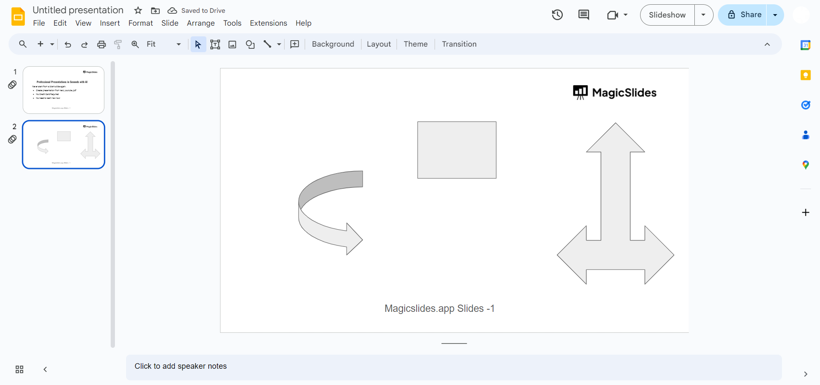Expand new slide layout dropdown arrow
Viewport: 820px width, 385px height.
click(52, 44)
